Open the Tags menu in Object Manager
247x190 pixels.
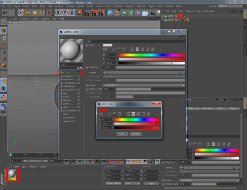click(199, 11)
